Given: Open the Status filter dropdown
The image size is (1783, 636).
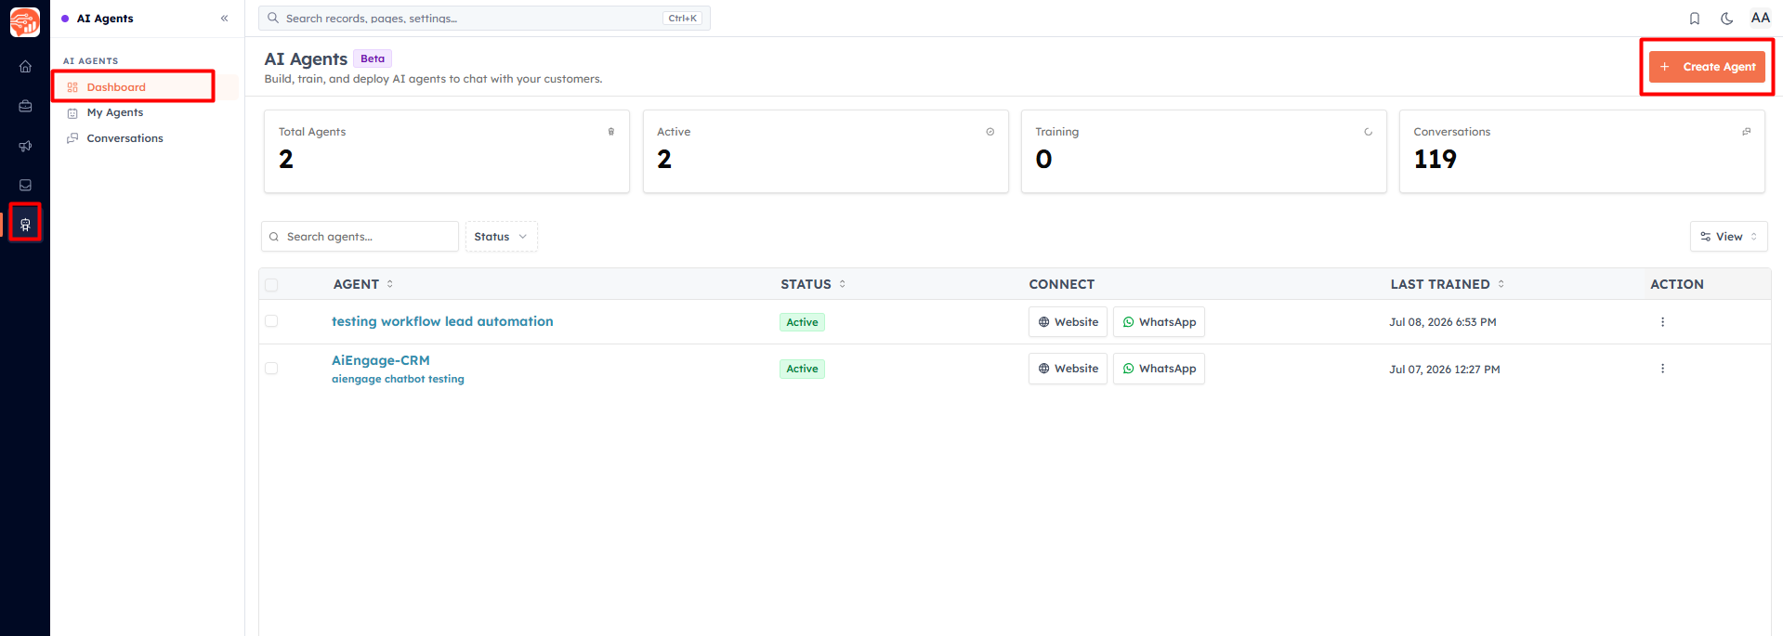Looking at the screenshot, I should 501,237.
